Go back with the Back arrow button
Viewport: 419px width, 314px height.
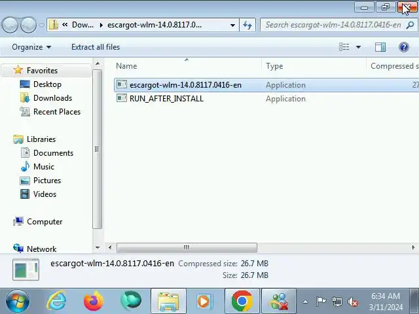pos(10,25)
